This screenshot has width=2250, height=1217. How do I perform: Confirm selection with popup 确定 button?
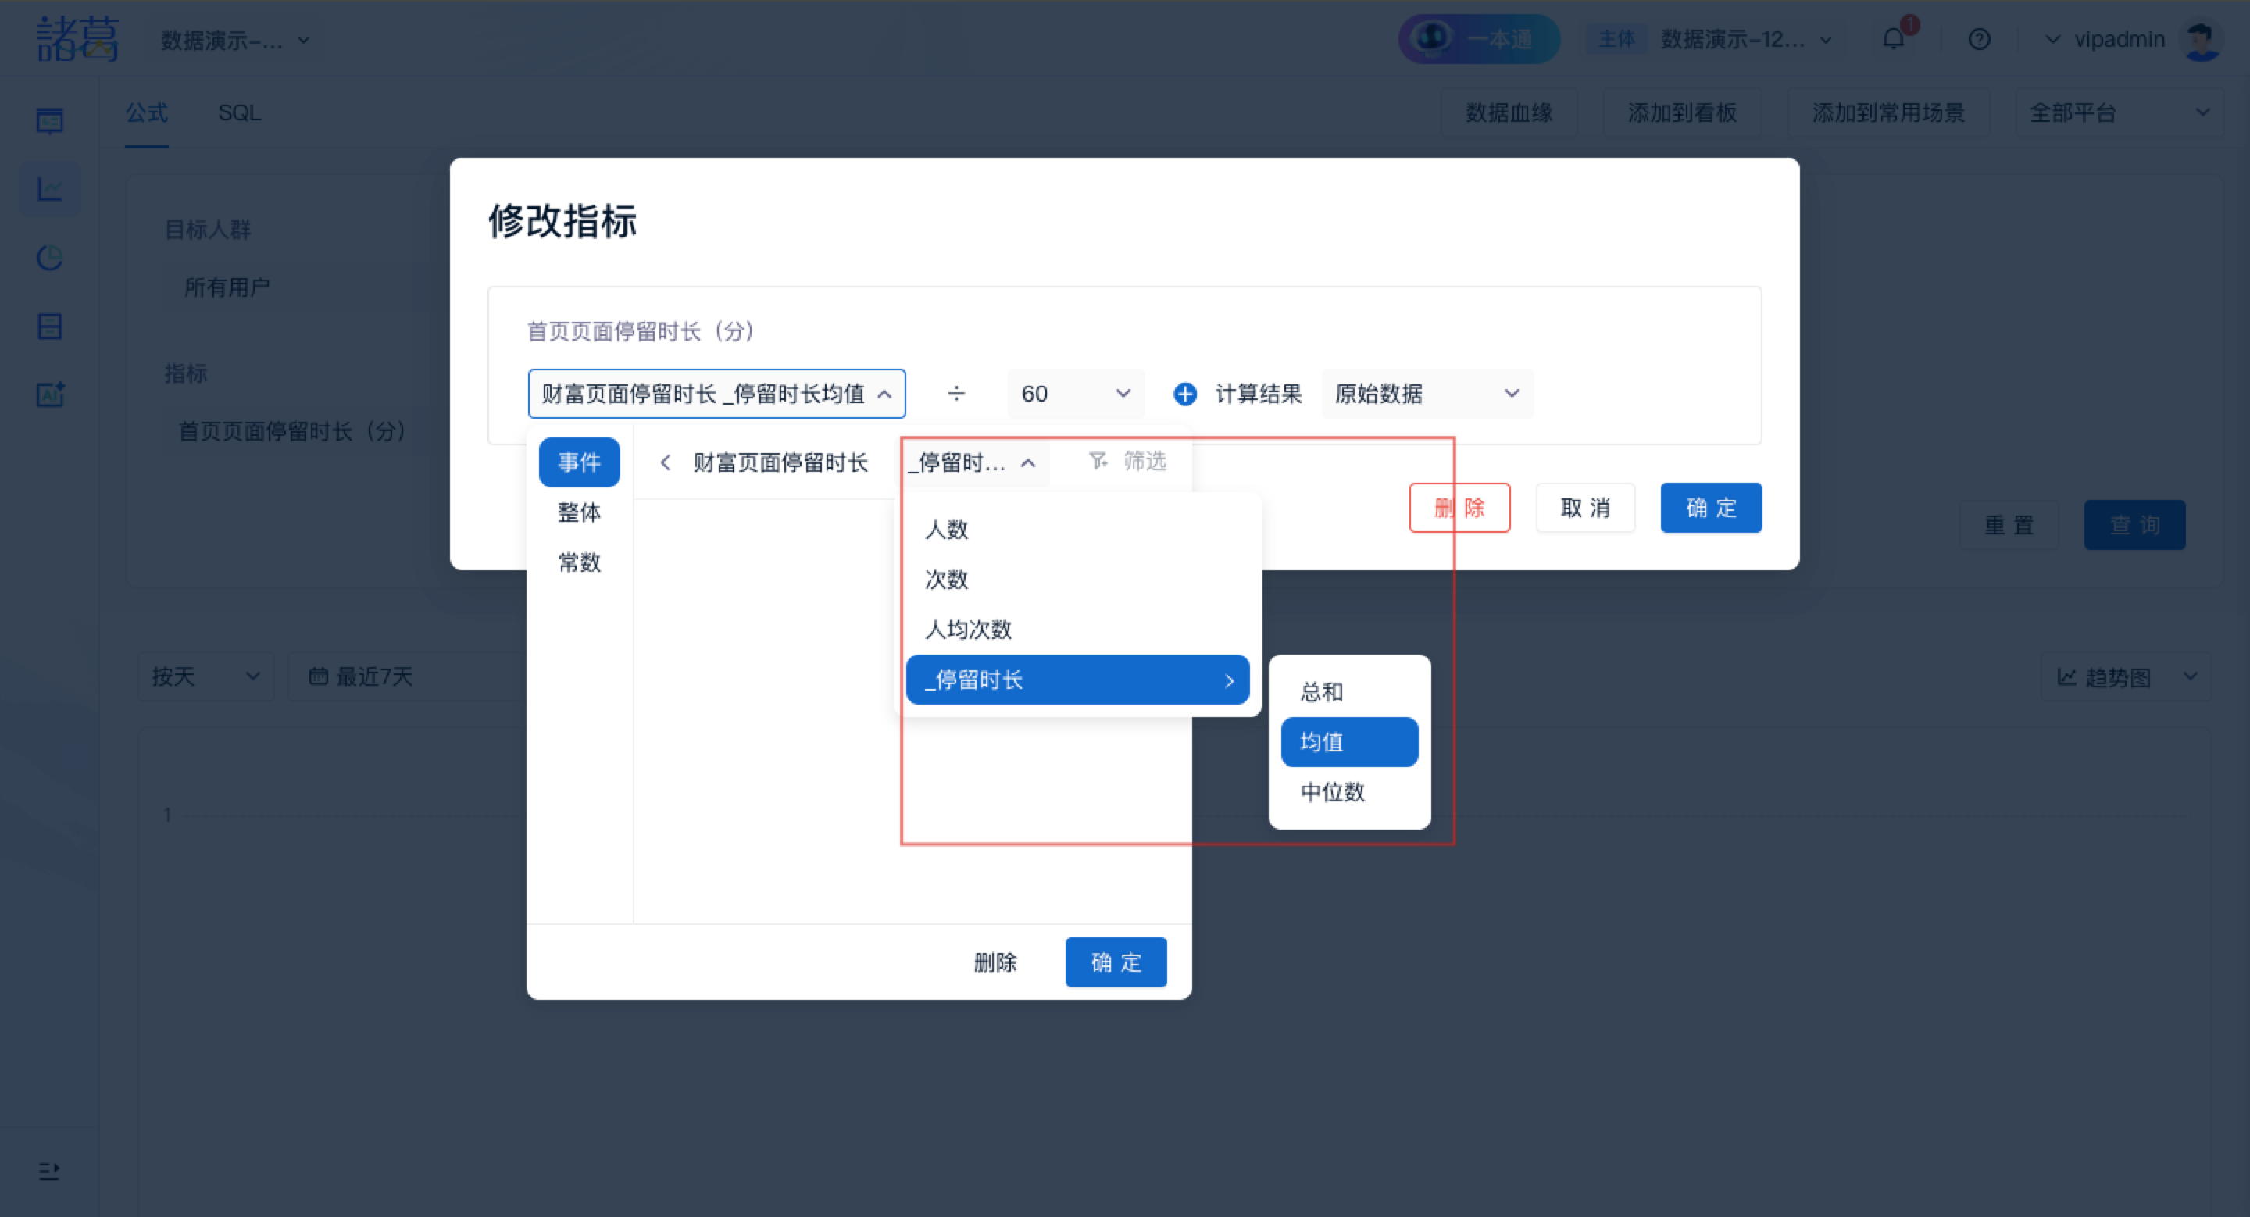point(1116,962)
